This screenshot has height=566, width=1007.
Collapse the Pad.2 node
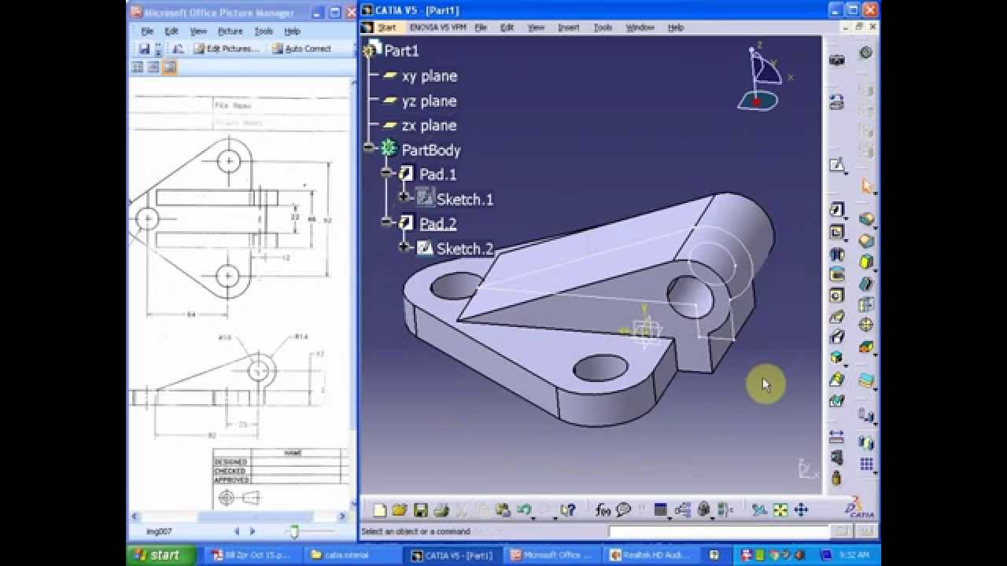click(386, 222)
